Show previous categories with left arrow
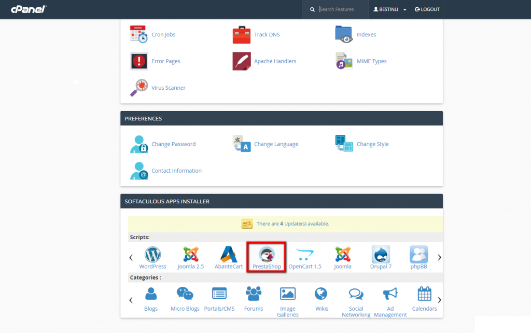Viewport: 531px width, 333px height. pos(131,300)
